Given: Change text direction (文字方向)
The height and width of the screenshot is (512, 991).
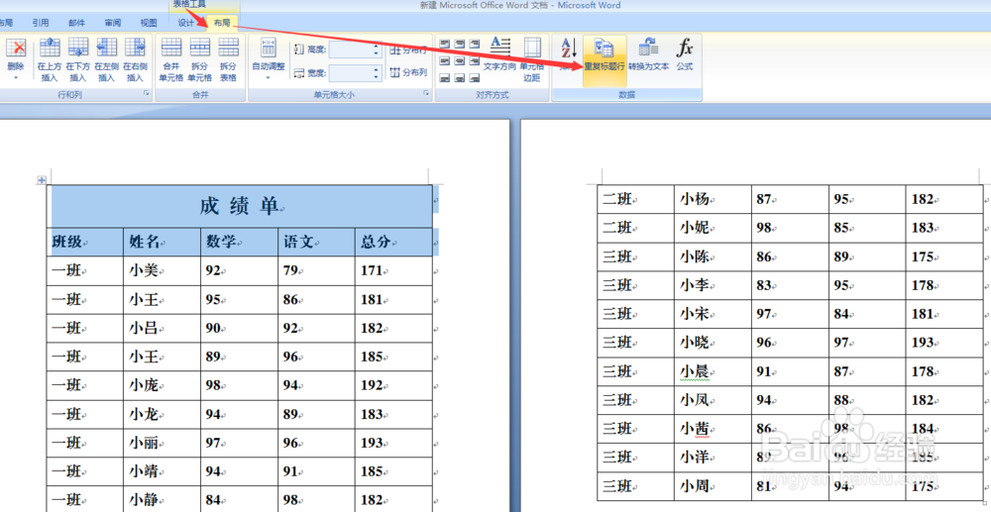Looking at the screenshot, I should coord(499,54).
